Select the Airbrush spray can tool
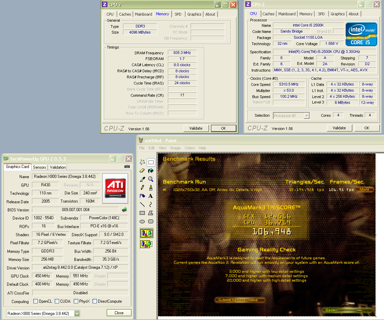Image resolution: width=384 pixels, height=320 pixels. 142,196
